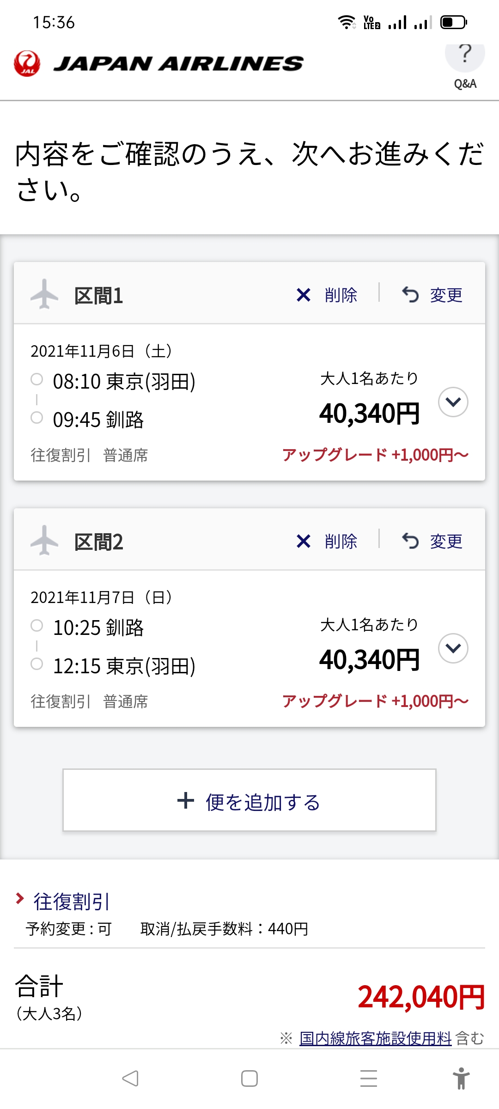Open the 国内線旅客施設使用料 link

(x=375, y=1038)
